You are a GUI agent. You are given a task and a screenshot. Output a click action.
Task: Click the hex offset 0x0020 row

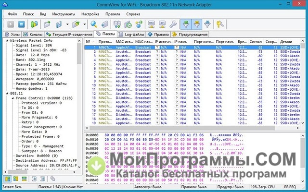tap(164, 144)
